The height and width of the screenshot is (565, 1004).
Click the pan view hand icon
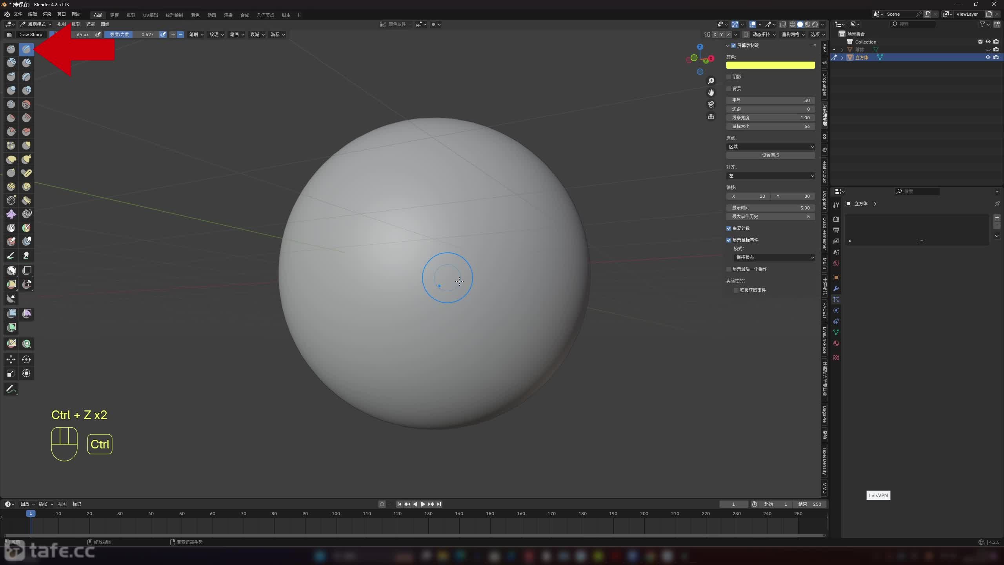711,93
